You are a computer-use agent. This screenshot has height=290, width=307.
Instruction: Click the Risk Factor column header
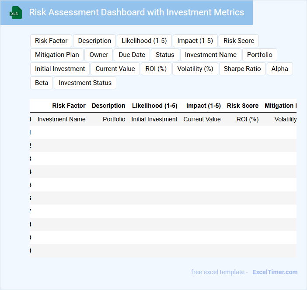point(69,106)
